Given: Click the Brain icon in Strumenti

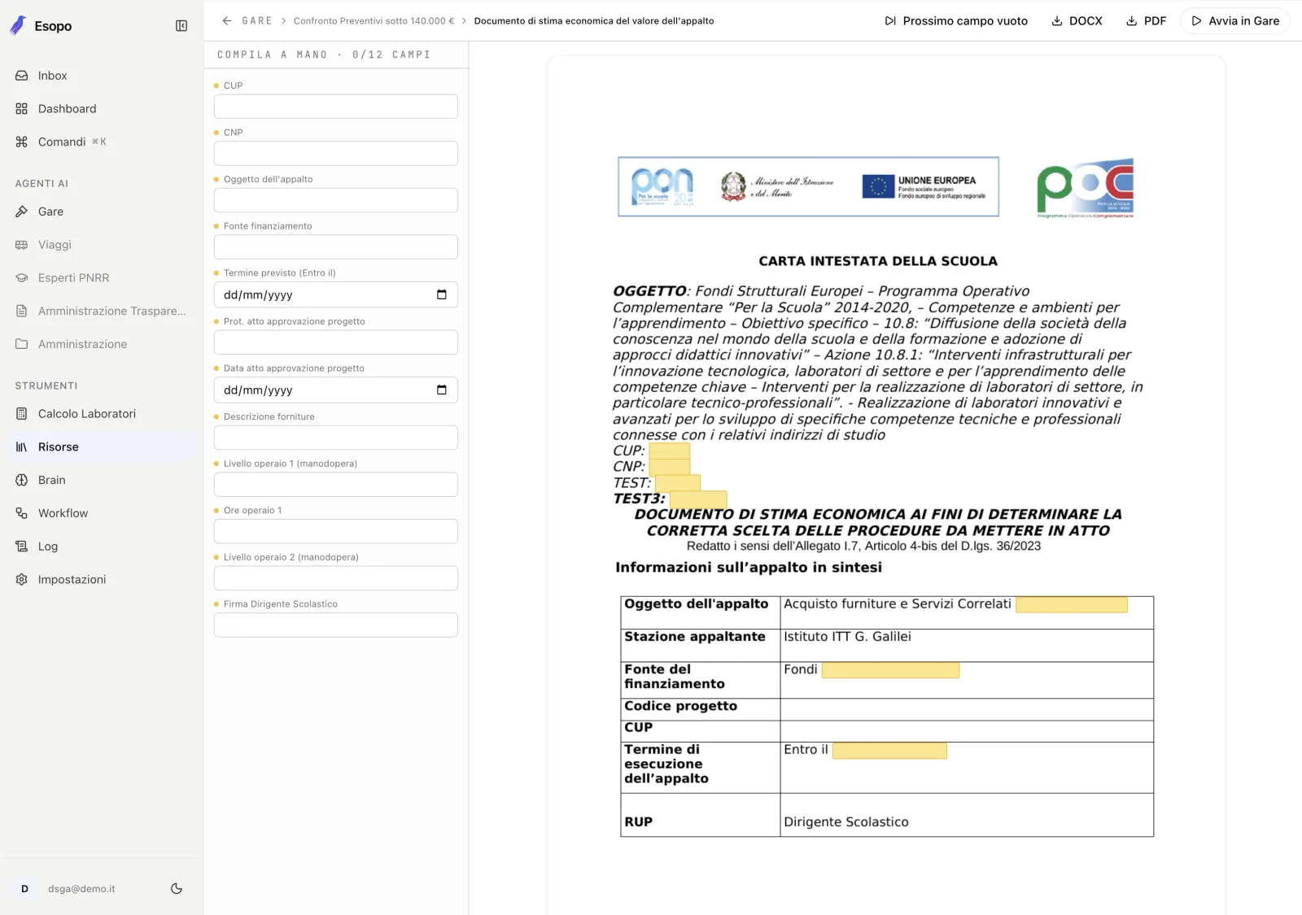Looking at the screenshot, I should pyautogui.click(x=22, y=480).
